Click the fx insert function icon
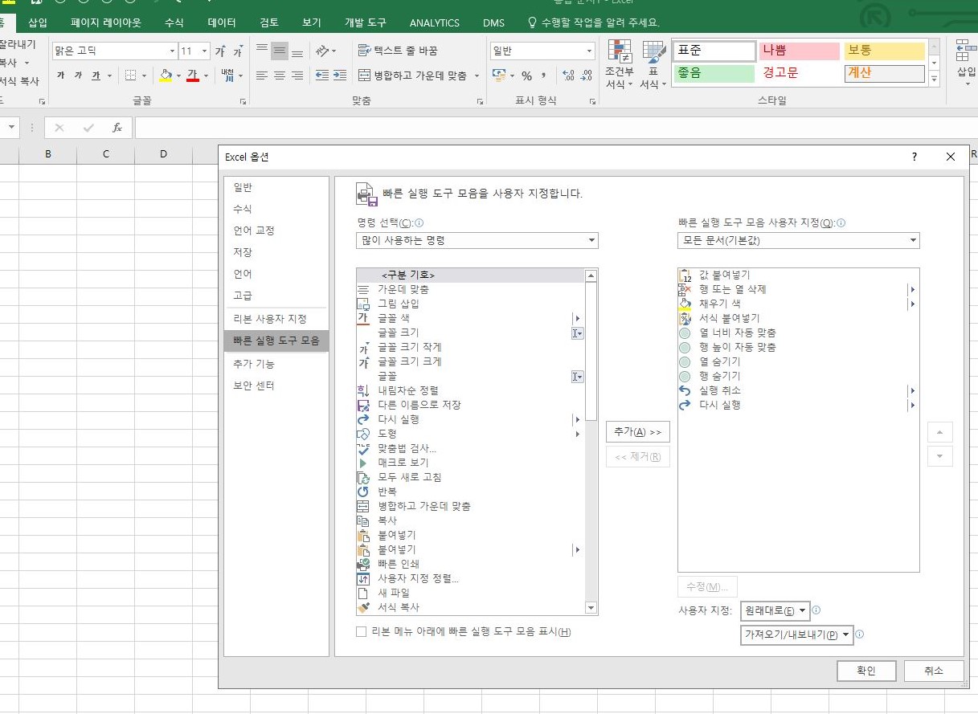Image resolution: width=978 pixels, height=714 pixels. click(117, 128)
